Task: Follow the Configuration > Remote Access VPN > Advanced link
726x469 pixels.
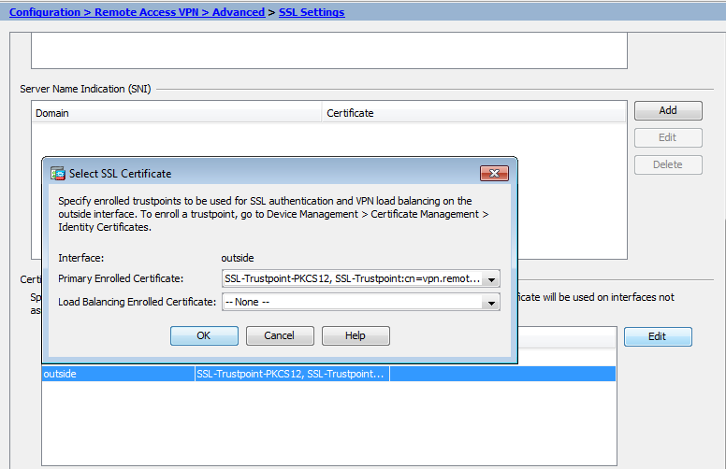Action: pyautogui.click(x=137, y=12)
